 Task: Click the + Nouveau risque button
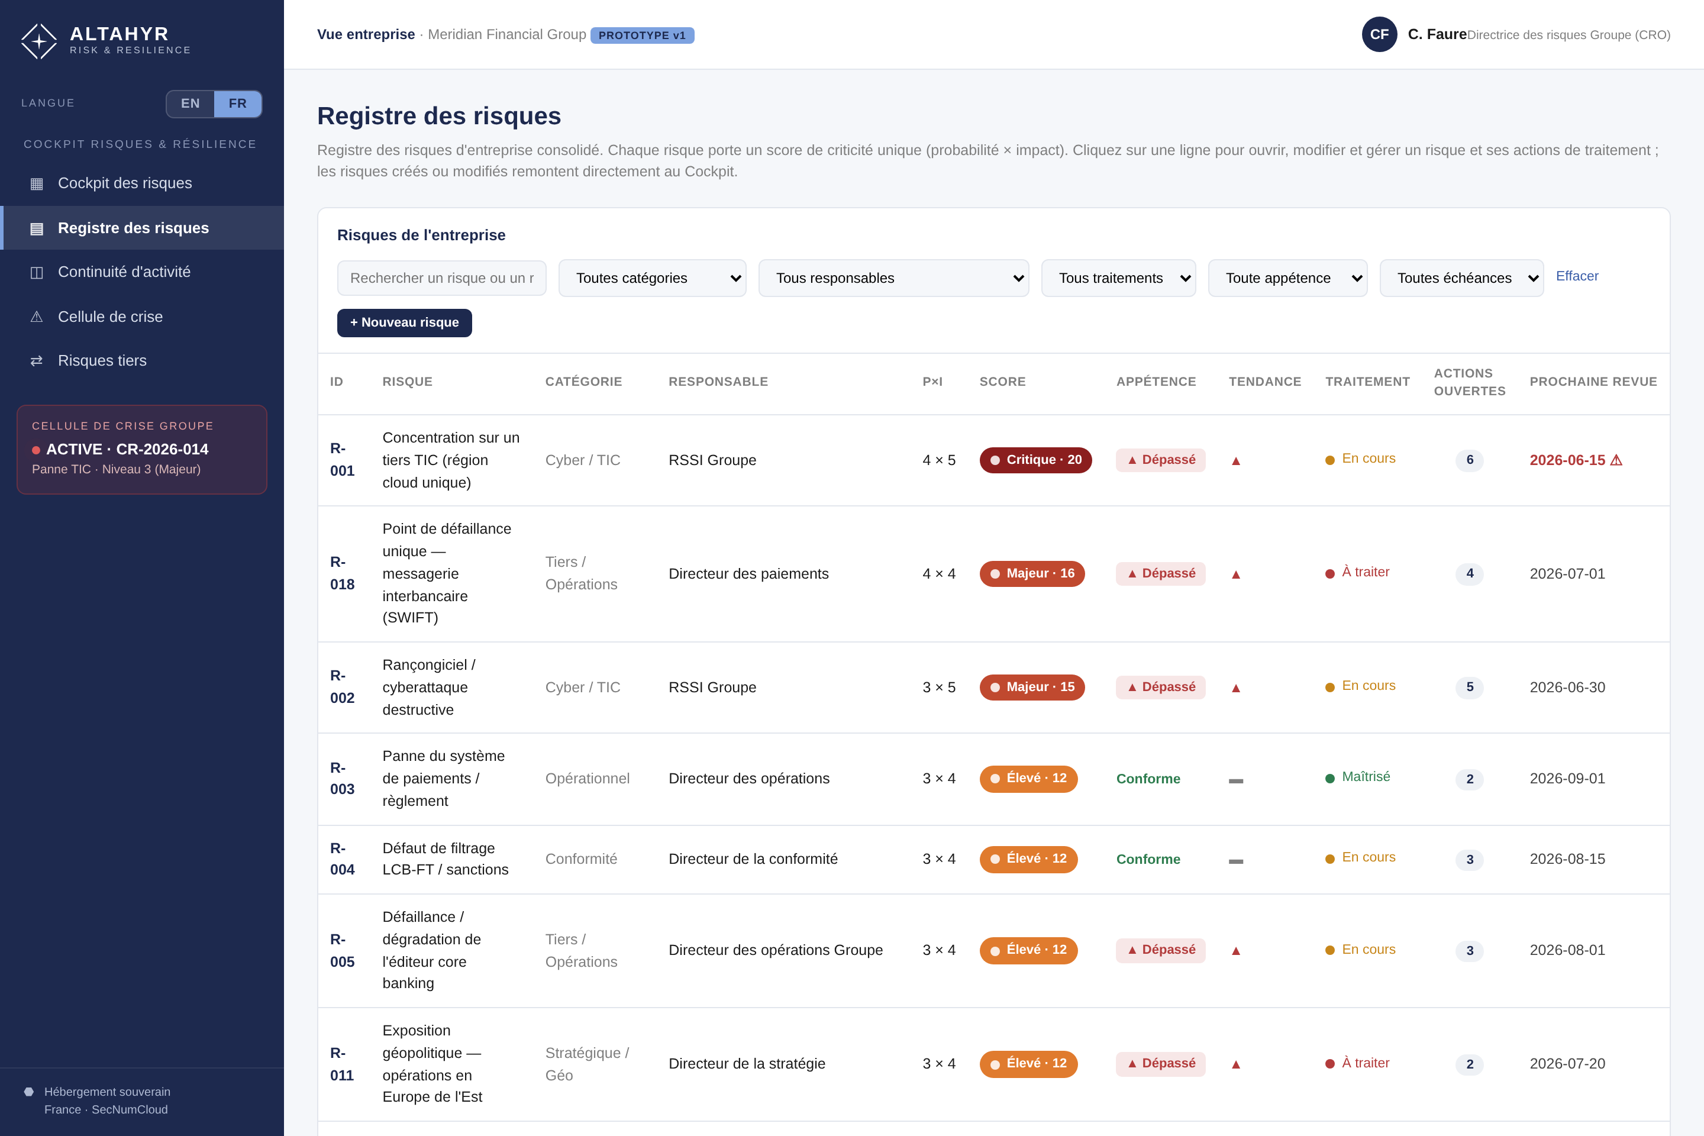coord(404,323)
